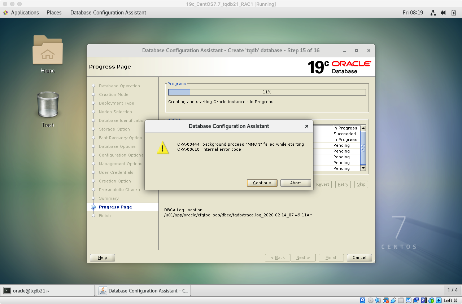Click the Succeeded status cell

tap(346, 134)
